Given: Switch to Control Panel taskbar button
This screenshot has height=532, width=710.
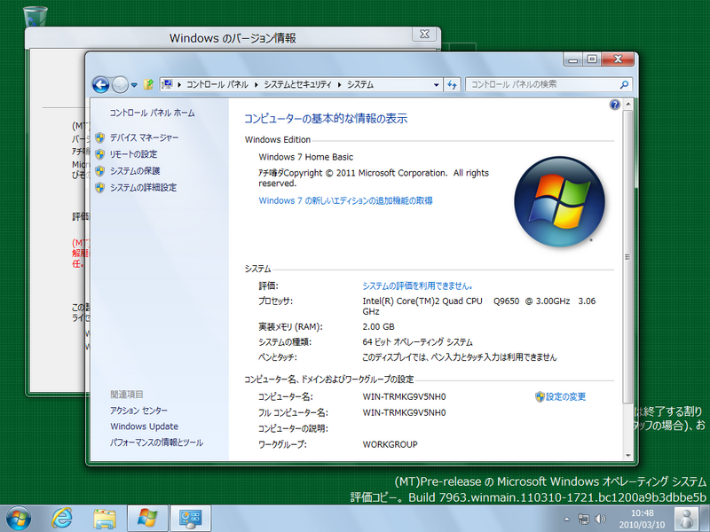Looking at the screenshot, I should click(190, 519).
